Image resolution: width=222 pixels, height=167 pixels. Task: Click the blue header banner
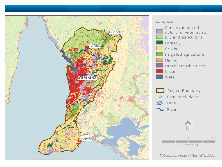(113, 8)
